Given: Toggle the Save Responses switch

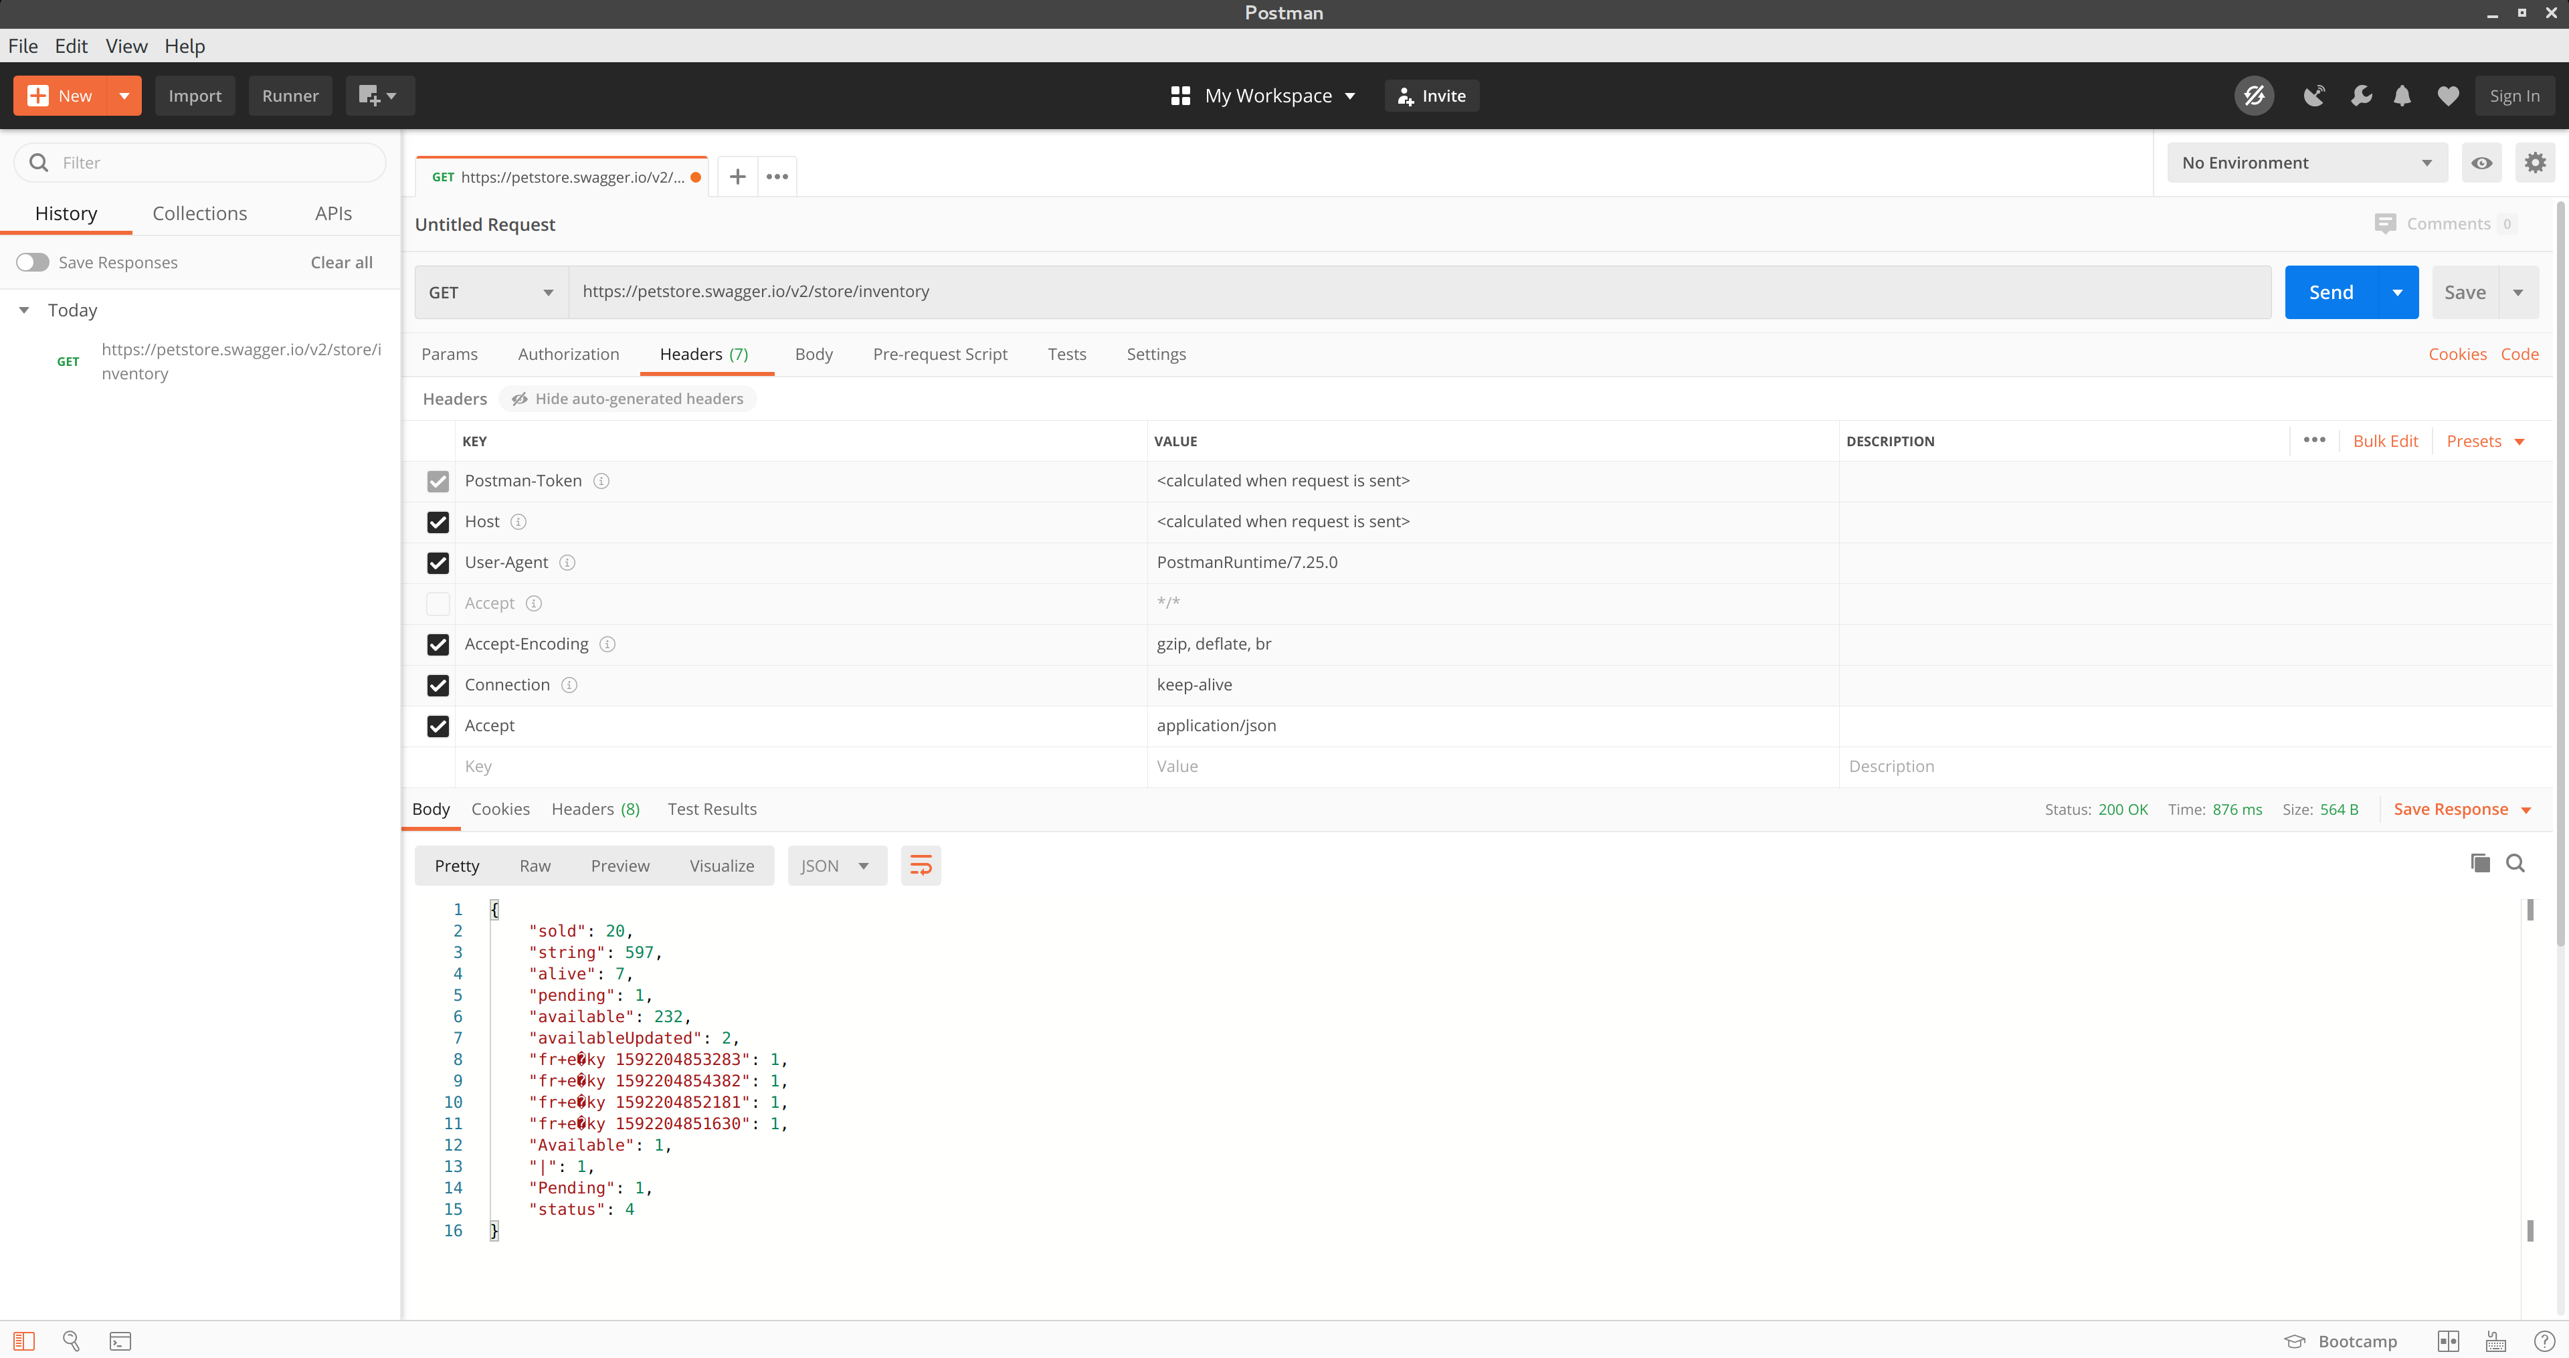Looking at the screenshot, I should click(x=33, y=262).
